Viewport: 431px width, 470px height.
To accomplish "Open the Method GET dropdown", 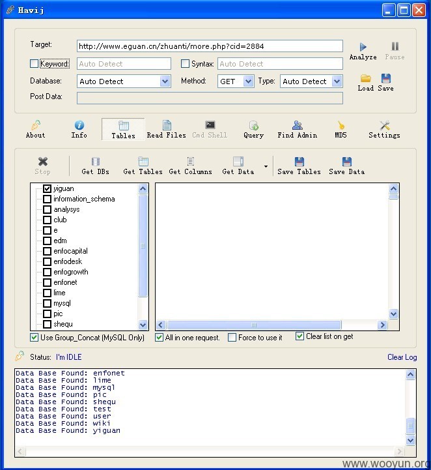I will pyautogui.click(x=248, y=81).
